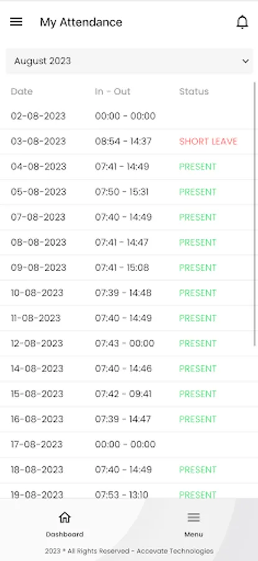
Task: Click the SHORT LEAVE status text
Action: [x=208, y=141]
